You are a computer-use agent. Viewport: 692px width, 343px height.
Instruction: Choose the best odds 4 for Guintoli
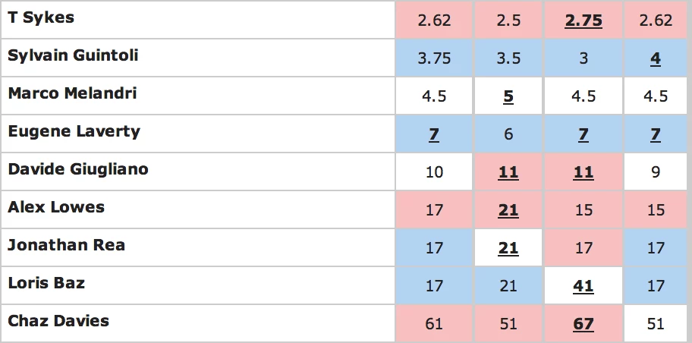[x=656, y=58]
